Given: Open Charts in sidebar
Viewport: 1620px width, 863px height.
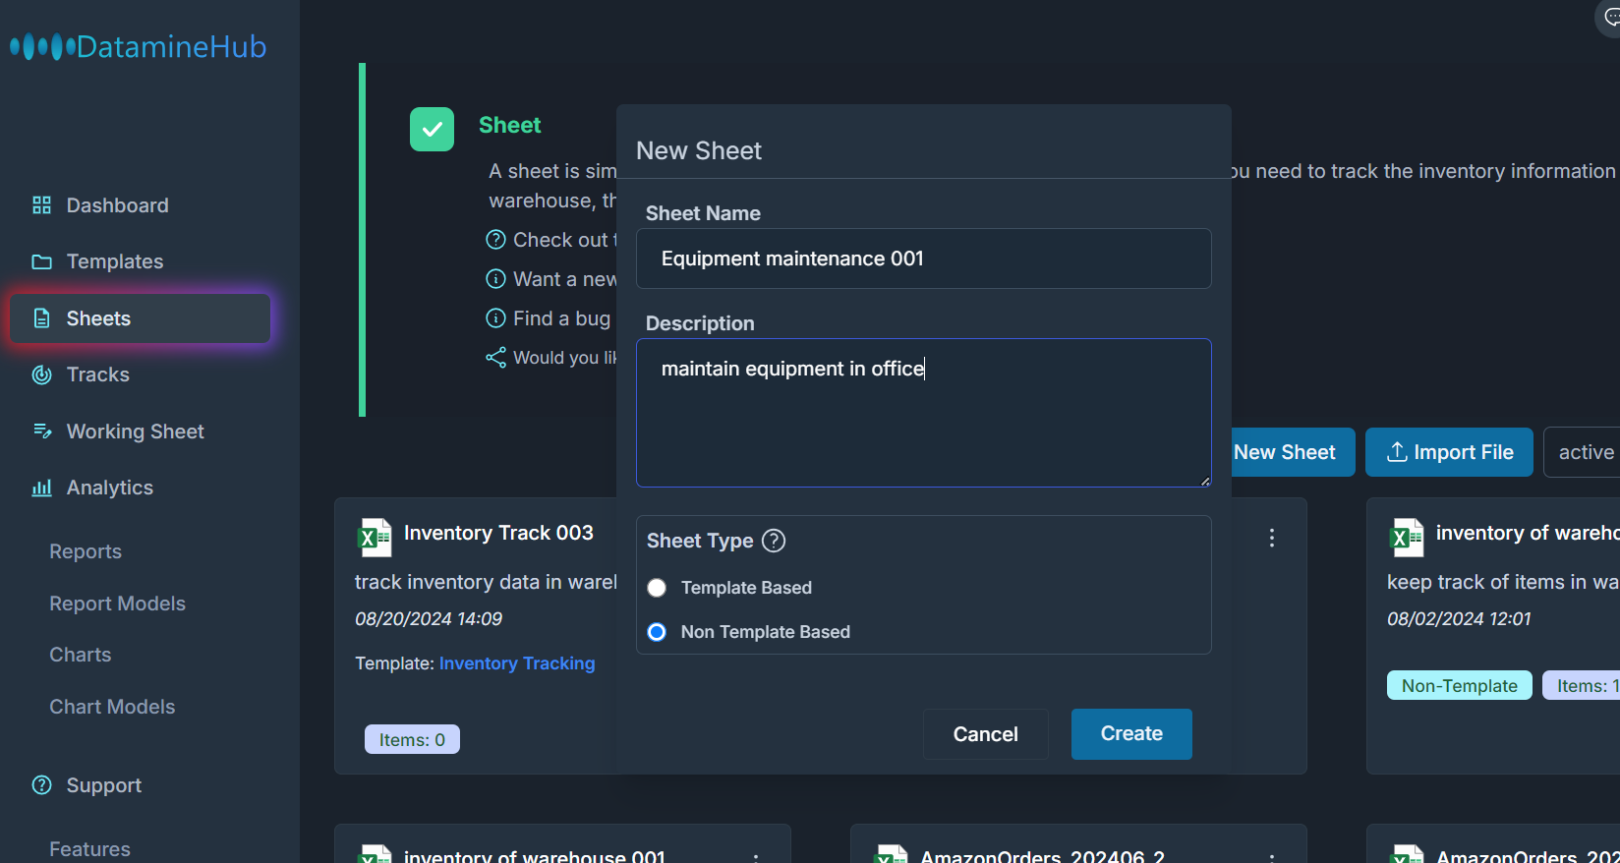Looking at the screenshot, I should pyautogui.click(x=81, y=655).
